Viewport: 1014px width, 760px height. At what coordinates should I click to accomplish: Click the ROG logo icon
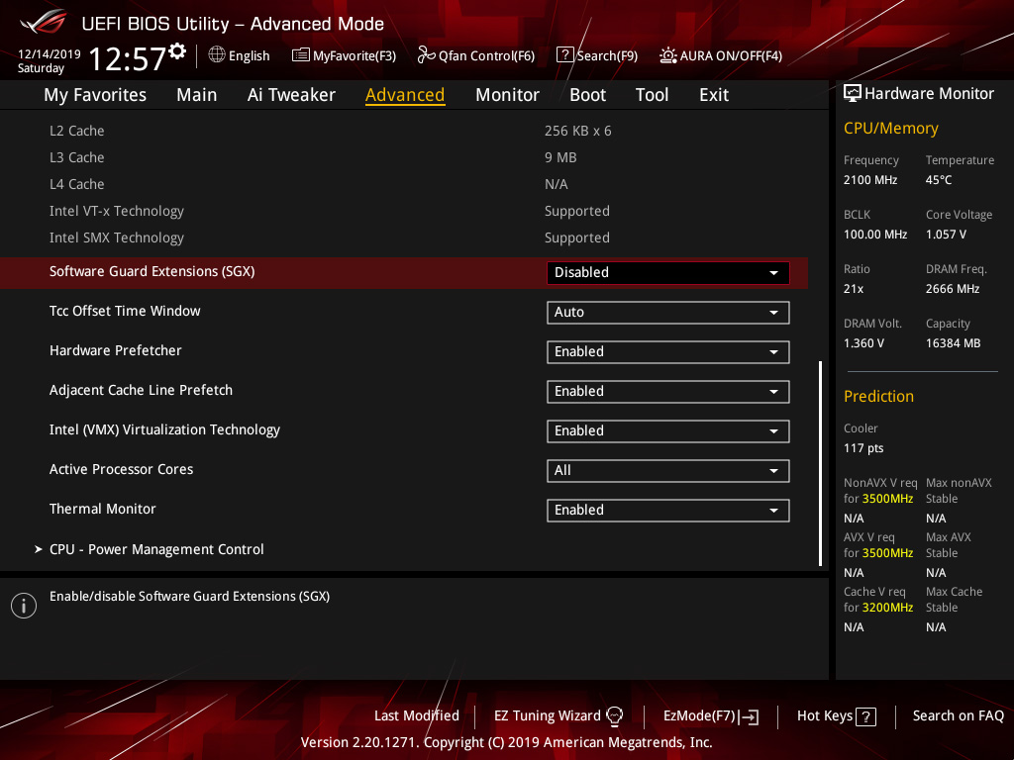pos(43,22)
